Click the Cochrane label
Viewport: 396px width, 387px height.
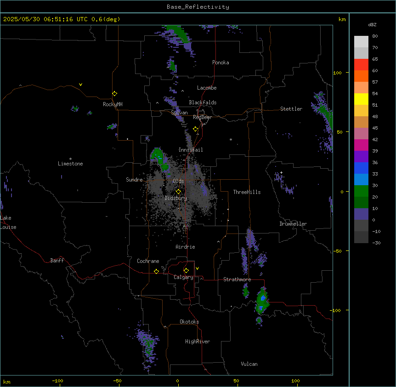click(148, 261)
